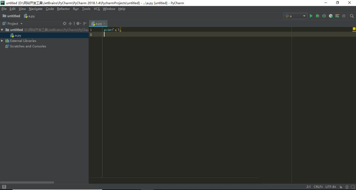The image size is (356, 190).
Task: Toggle read-only lock icon in the status bar
Action: pos(341,187)
